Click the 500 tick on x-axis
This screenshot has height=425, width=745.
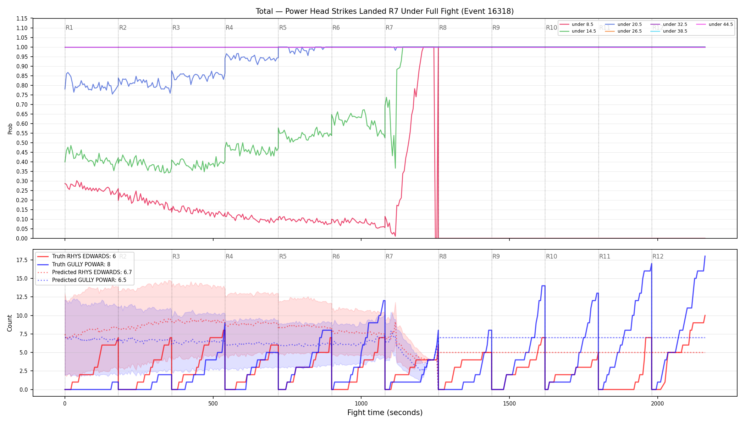click(213, 403)
